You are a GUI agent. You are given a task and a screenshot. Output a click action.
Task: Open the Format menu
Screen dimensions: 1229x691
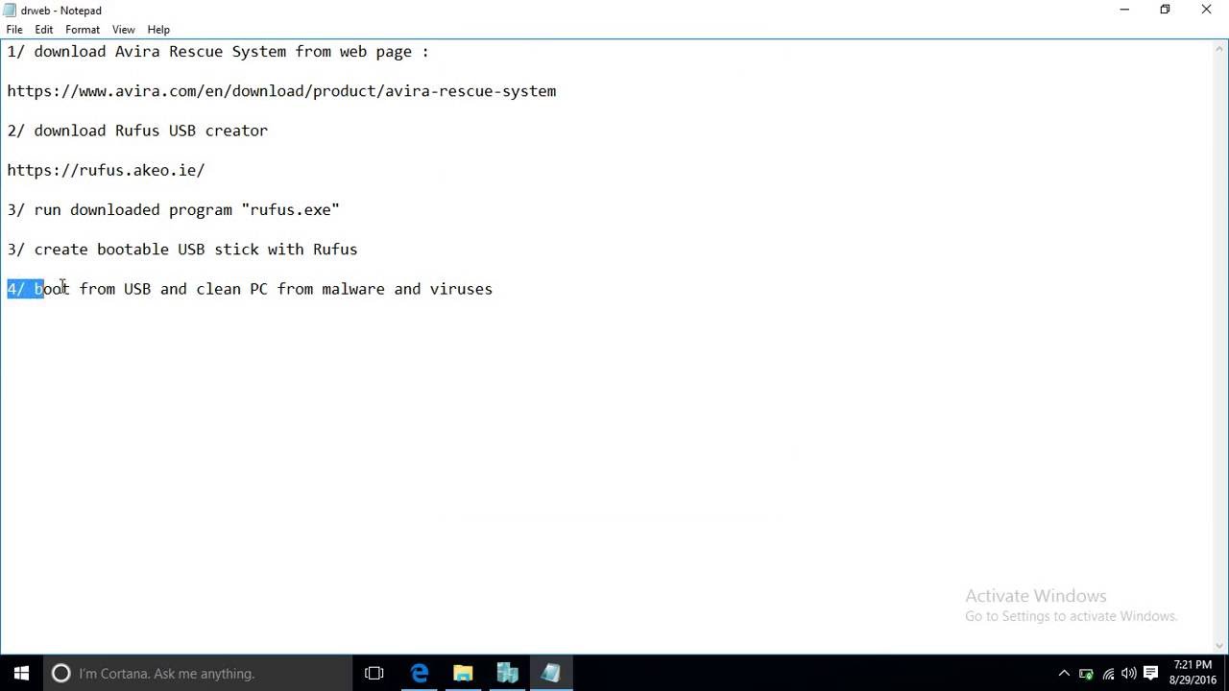tap(83, 30)
